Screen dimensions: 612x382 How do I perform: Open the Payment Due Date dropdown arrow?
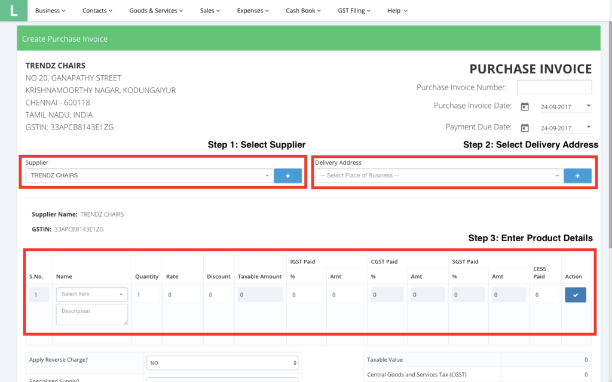click(x=588, y=127)
